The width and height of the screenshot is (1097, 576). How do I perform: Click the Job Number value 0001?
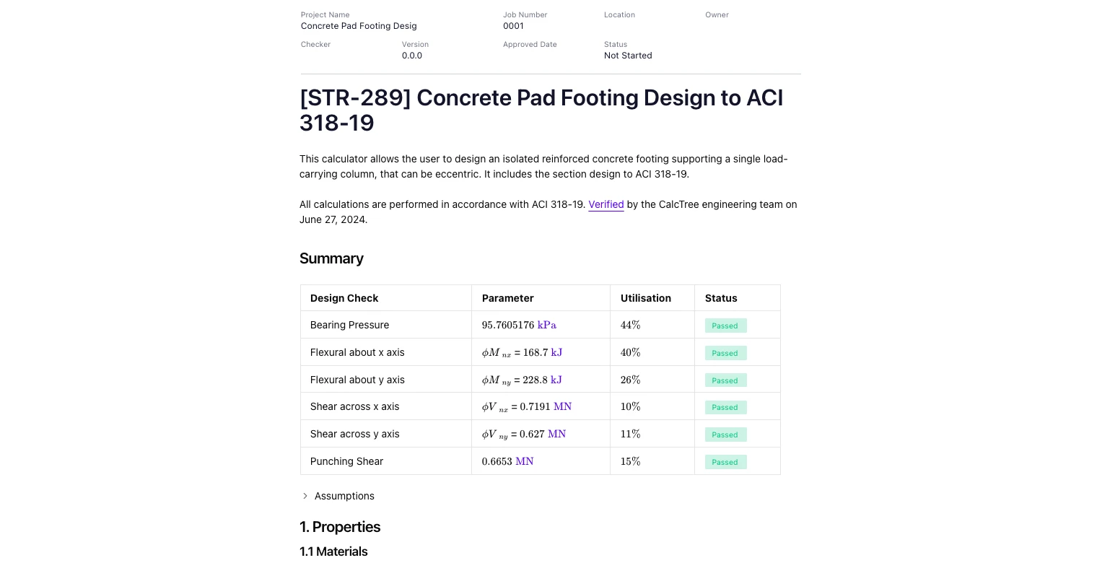coord(514,26)
